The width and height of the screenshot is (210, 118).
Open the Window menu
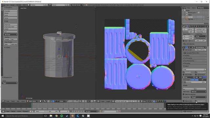point(19,5)
